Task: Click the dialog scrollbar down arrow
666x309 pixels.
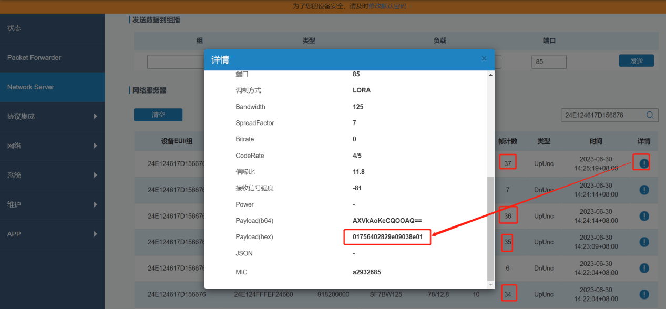Action: tap(491, 284)
